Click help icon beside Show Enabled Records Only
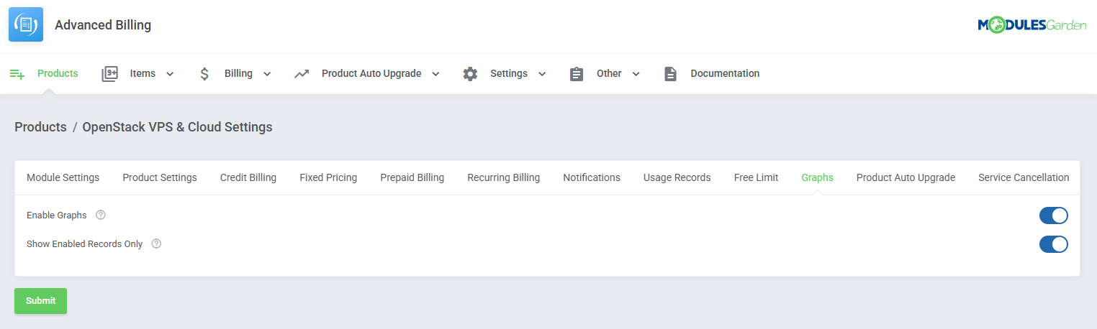Image resolution: width=1097 pixels, height=329 pixels. (156, 244)
